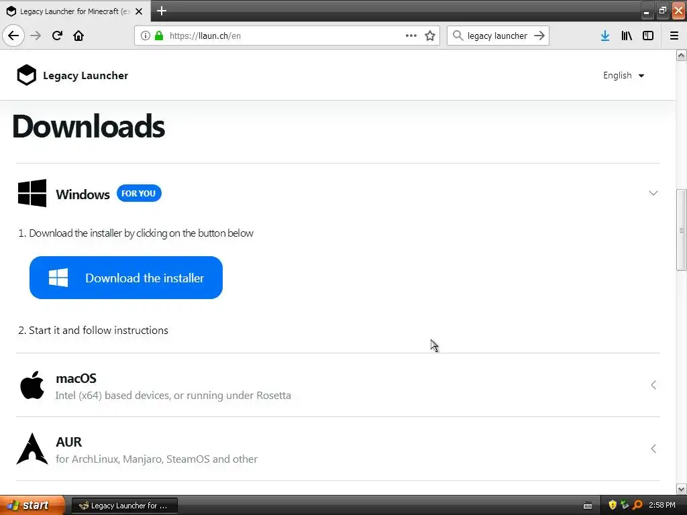Collapse the Windows download section
Image resolution: width=687 pixels, height=515 pixels.
653,193
